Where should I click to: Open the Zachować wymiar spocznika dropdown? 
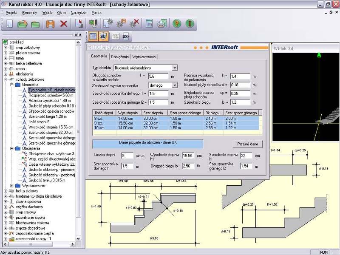pyautogui.click(x=175, y=85)
